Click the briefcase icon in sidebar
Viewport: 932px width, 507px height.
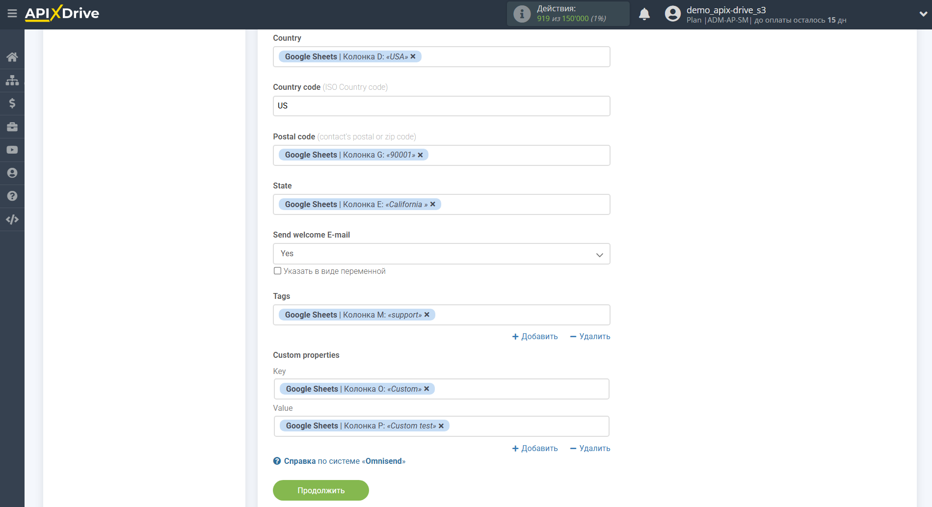click(x=12, y=127)
